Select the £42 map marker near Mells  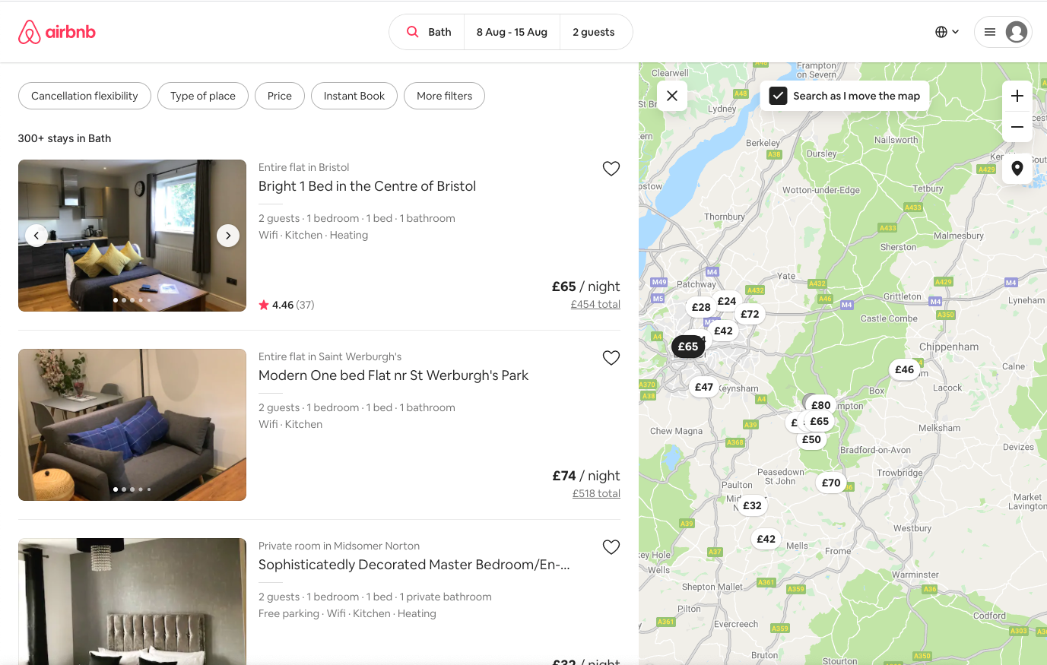click(766, 539)
